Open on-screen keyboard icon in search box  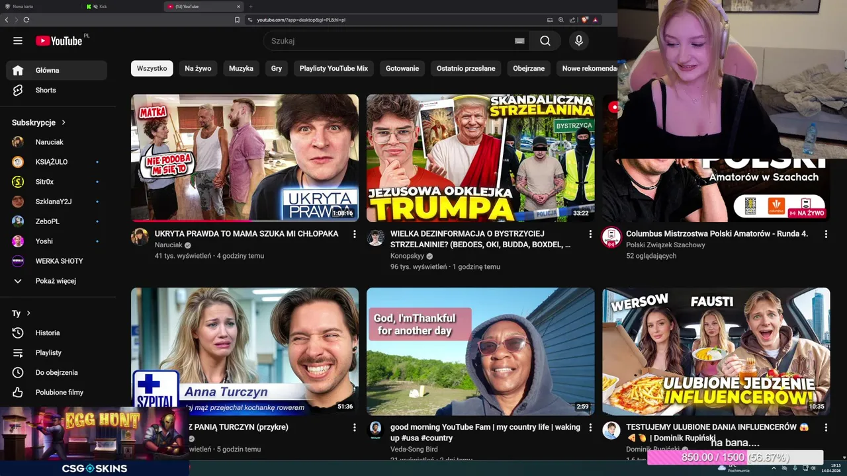click(519, 41)
